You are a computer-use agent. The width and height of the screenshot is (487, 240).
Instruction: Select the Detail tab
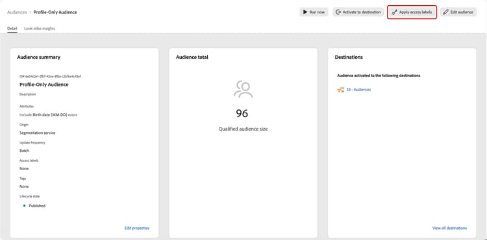point(12,28)
